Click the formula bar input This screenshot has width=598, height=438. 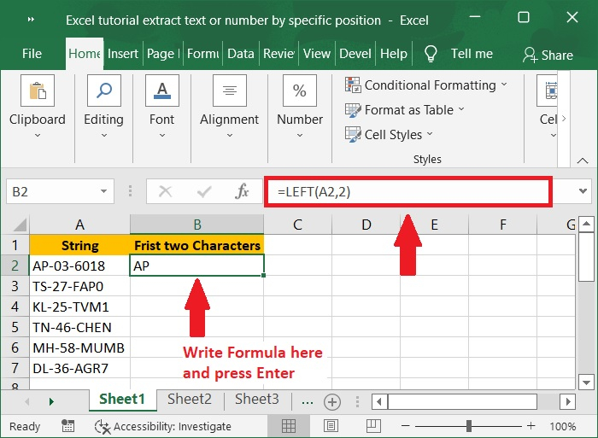click(x=408, y=191)
